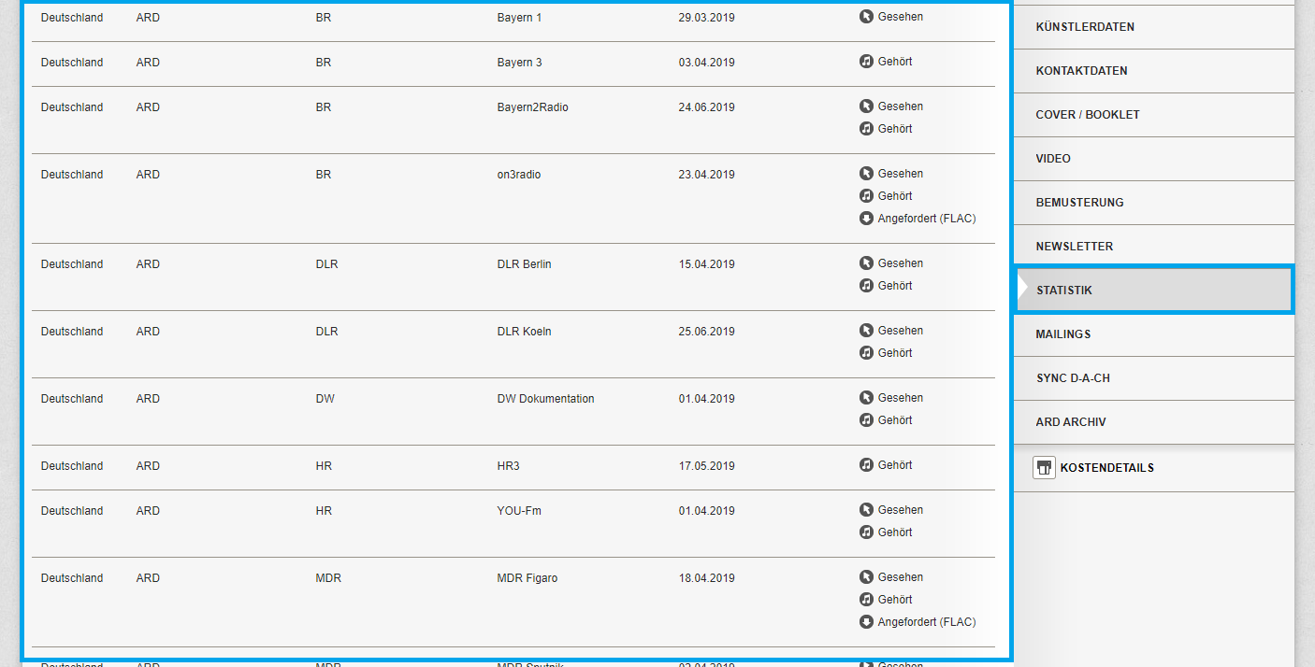Select the Statistik menu item

pyautogui.click(x=1153, y=291)
